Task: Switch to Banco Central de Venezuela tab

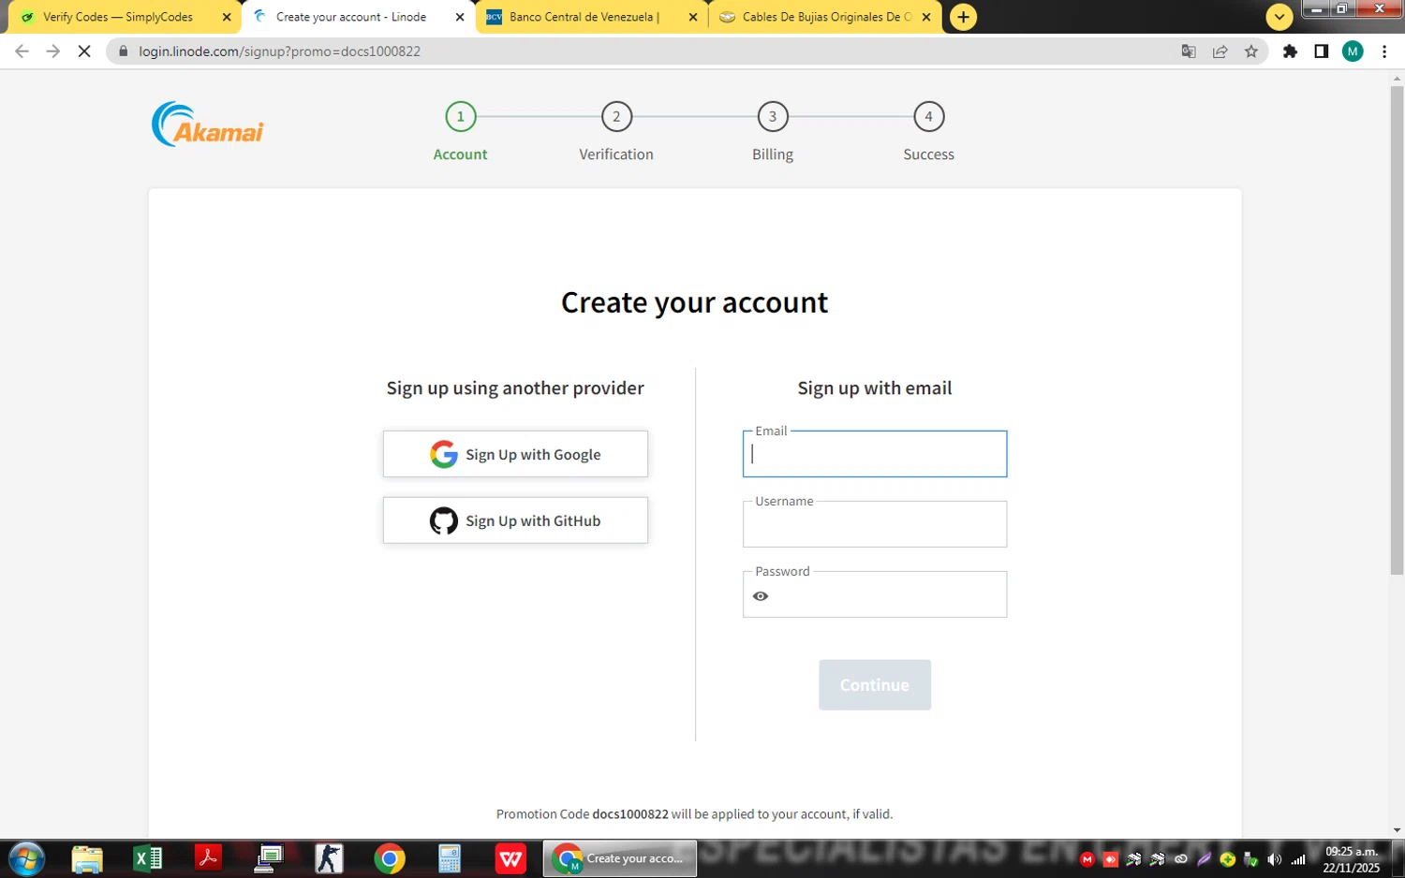Action: [x=584, y=17]
